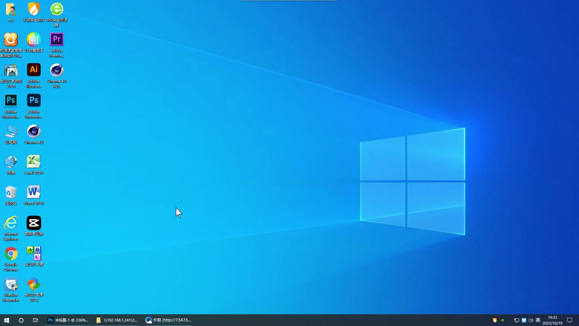Select the 此电脑 desktop icon
The width and height of the screenshot is (579, 326).
click(11, 134)
